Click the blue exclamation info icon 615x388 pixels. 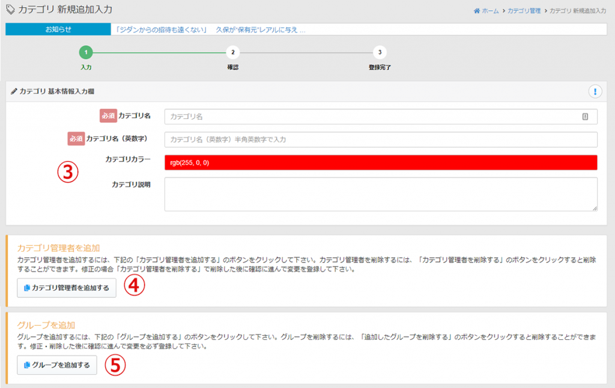point(595,91)
